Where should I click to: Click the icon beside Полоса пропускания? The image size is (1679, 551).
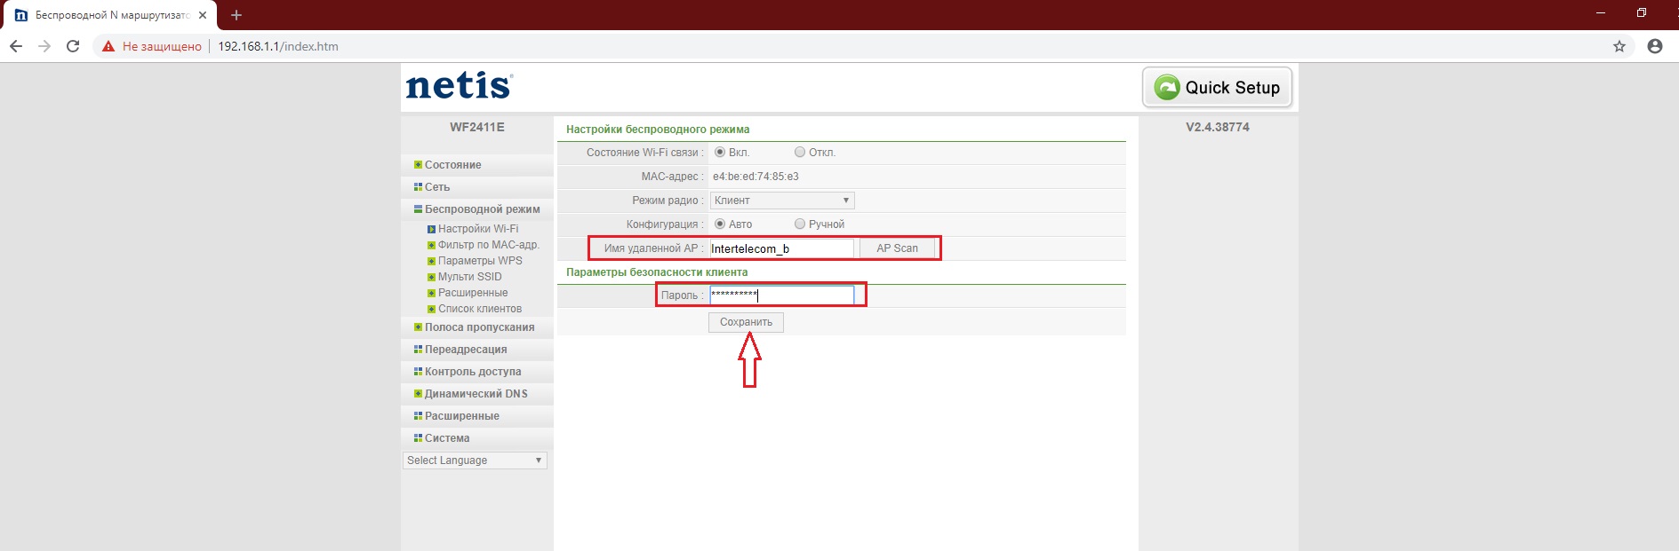pyautogui.click(x=418, y=327)
